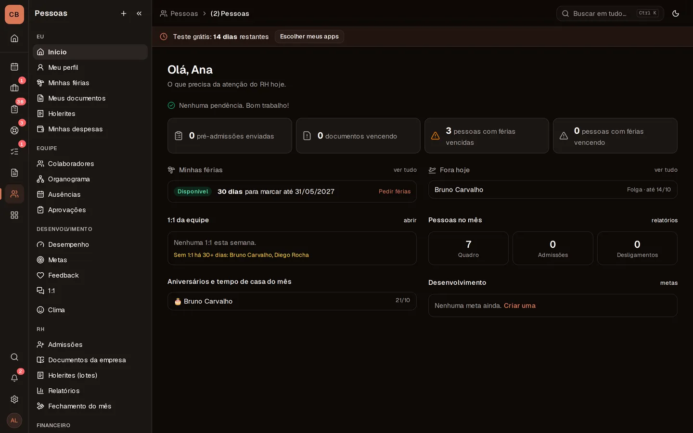
Task: Open the checklist tasks icon in the rail
Action: pos(14,152)
